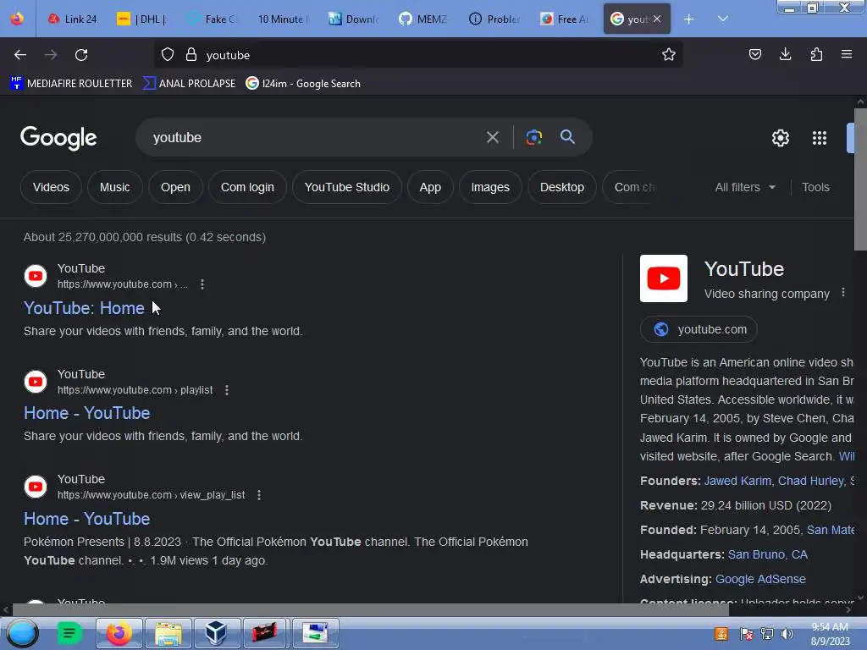Screen dimensions: 867x650
Task: Click the Windows Start orb
Action: pyautogui.click(x=22, y=633)
